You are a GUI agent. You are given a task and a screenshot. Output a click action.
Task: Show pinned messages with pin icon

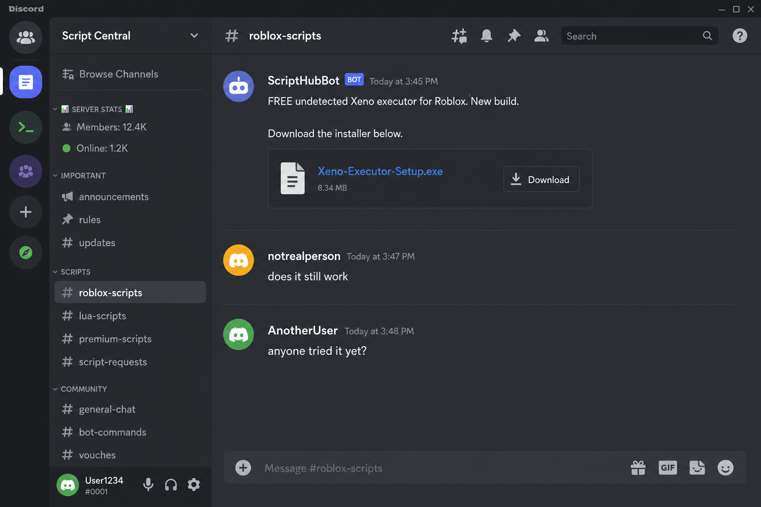click(x=514, y=36)
